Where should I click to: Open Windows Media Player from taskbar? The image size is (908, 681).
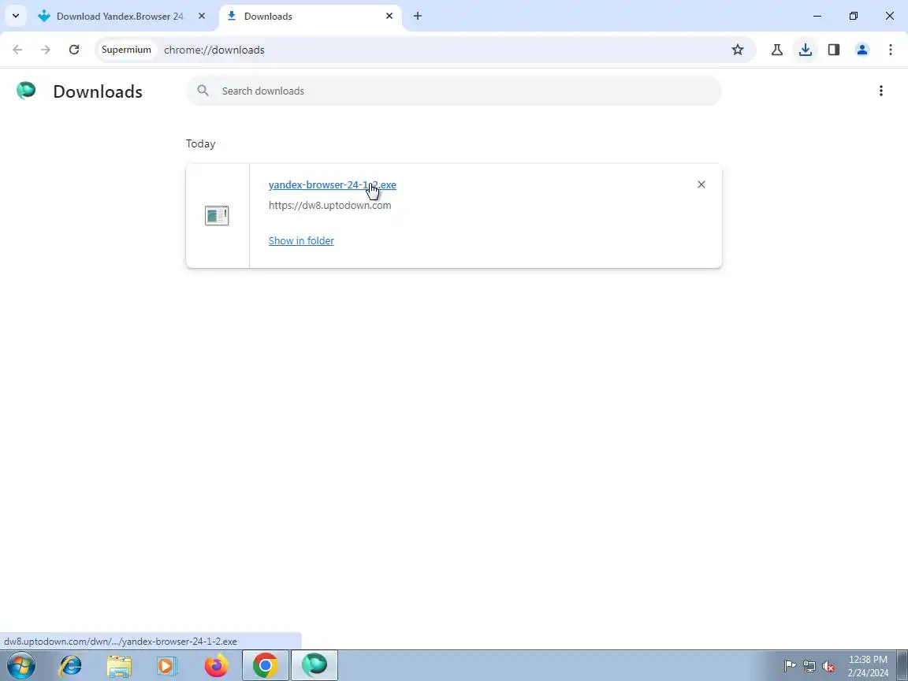167,665
